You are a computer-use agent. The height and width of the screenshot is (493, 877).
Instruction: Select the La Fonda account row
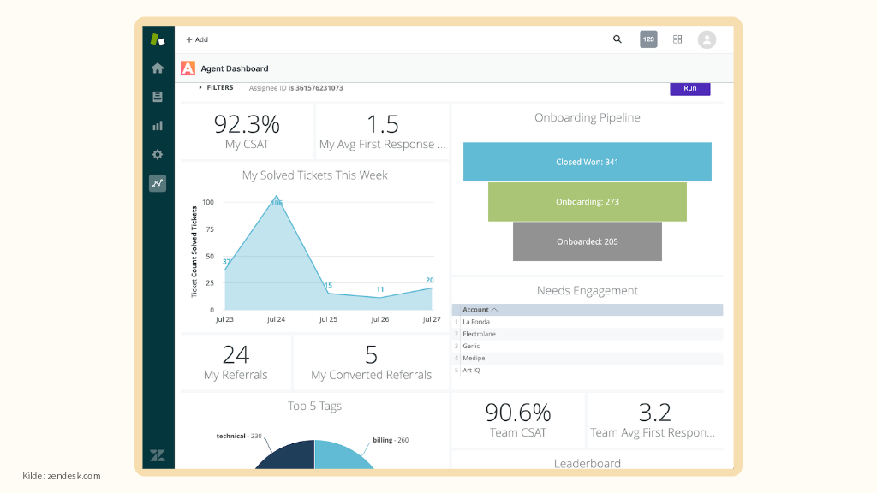[476, 322]
